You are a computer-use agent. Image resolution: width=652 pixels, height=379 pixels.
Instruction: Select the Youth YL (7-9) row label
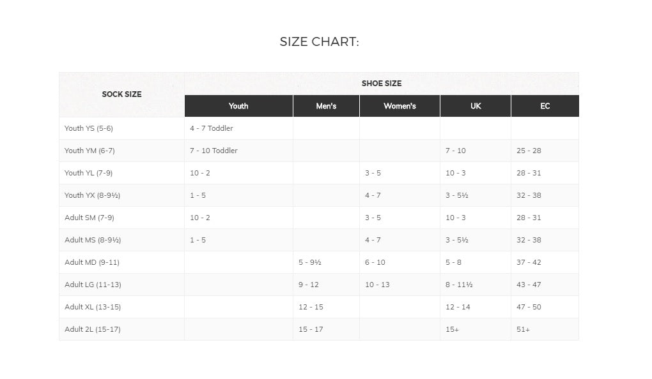click(x=89, y=173)
